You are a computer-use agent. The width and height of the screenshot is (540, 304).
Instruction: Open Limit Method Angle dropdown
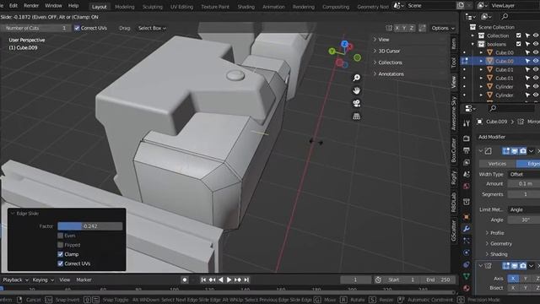[x=524, y=209]
